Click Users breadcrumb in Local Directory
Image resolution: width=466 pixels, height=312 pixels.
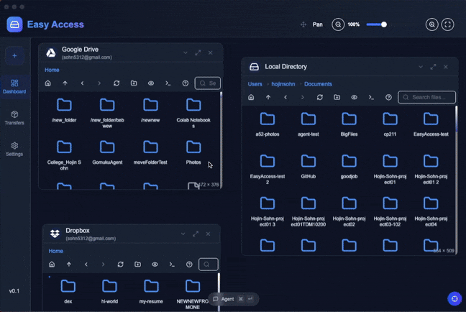(255, 84)
